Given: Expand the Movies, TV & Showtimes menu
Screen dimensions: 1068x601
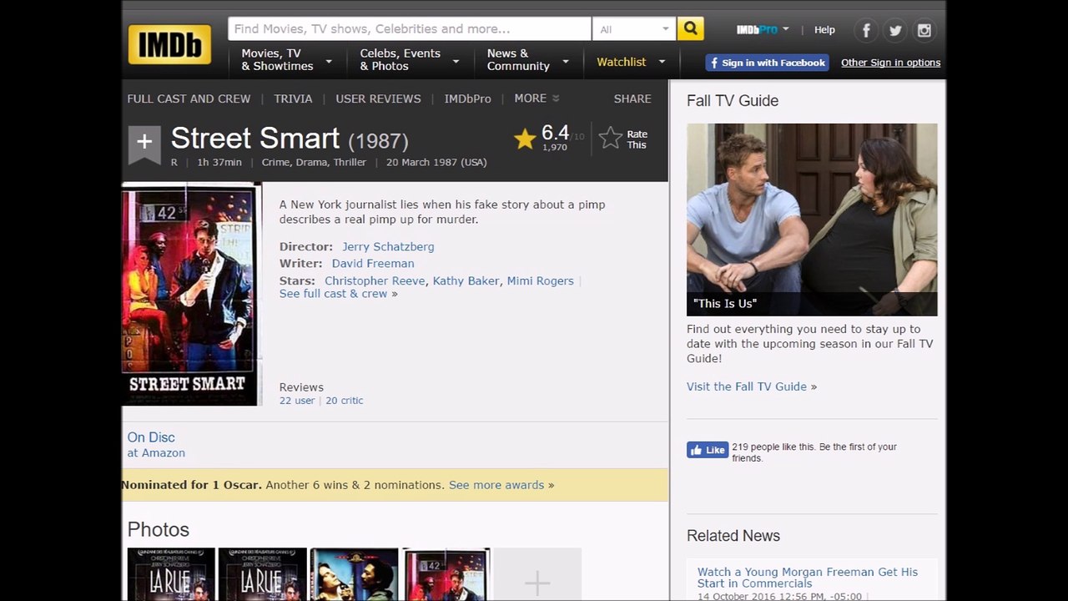Looking at the screenshot, I should pos(286,60).
